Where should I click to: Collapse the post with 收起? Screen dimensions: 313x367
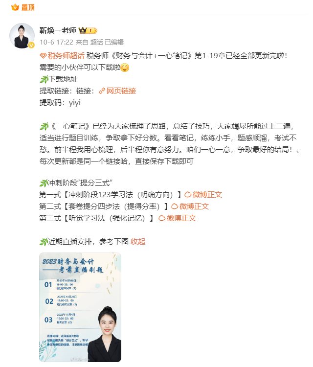point(138,241)
